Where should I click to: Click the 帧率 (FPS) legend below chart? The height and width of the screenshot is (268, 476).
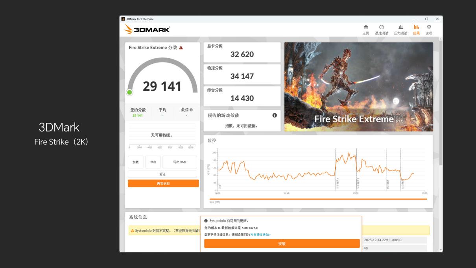pos(215,202)
